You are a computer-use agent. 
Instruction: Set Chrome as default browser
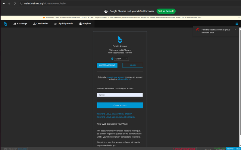coord(166,11)
